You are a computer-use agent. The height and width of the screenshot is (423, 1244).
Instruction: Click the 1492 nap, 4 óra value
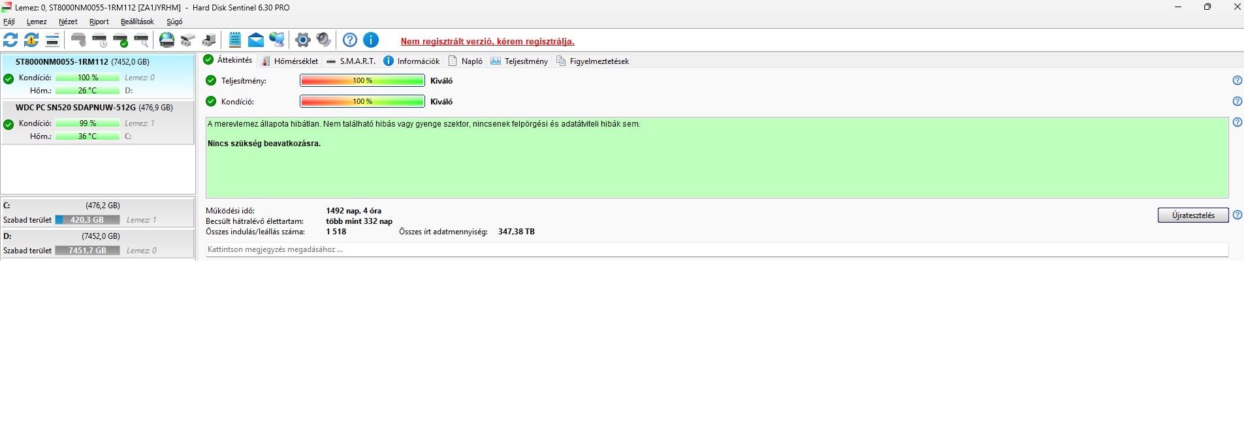click(353, 211)
